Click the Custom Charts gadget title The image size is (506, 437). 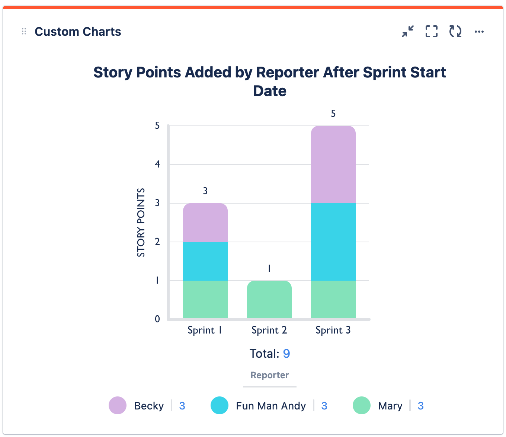78,32
